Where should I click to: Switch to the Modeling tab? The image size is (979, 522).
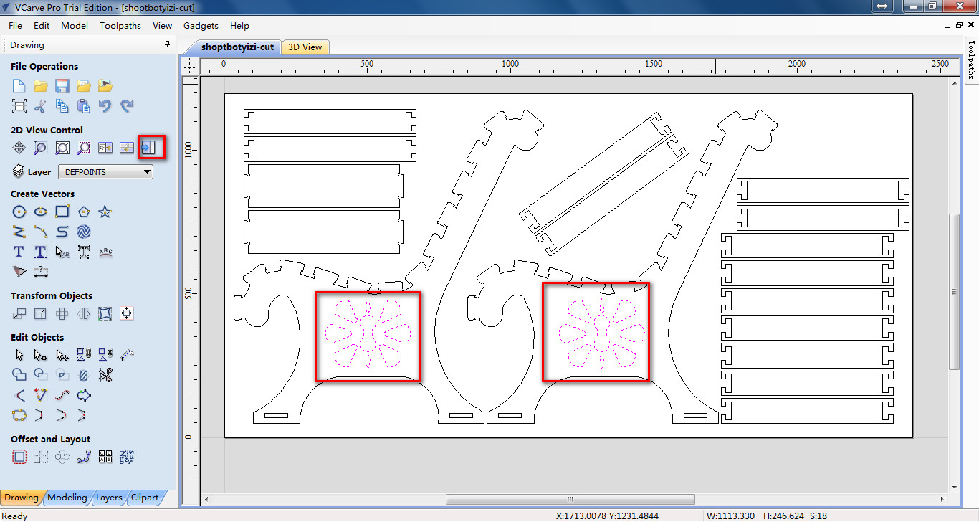[x=67, y=497]
